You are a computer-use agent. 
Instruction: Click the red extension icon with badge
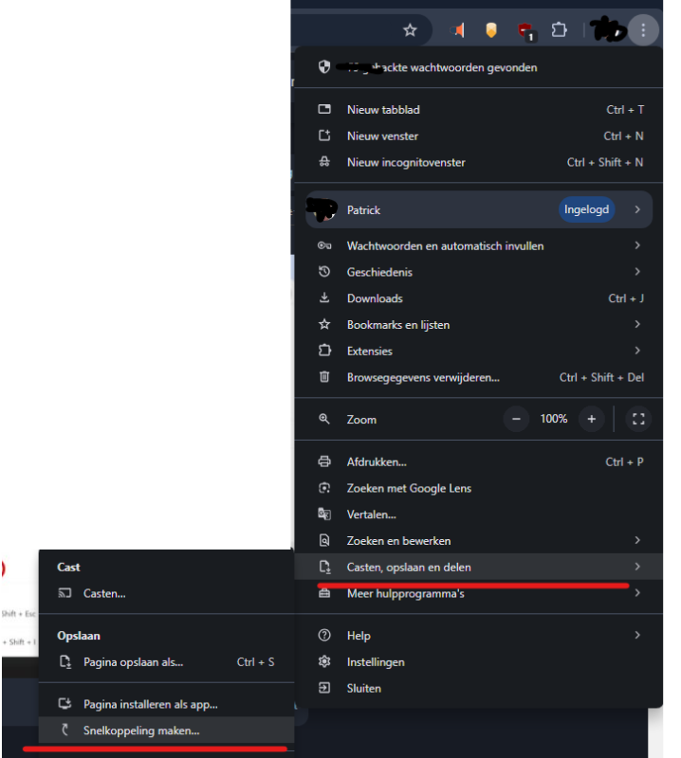tap(525, 31)
